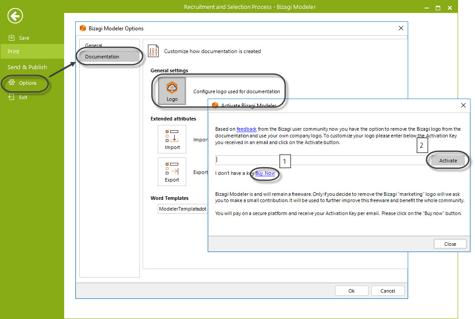Image resolution: width=475 pixels, height=319 pixels.
Task: Click the activation key input field
Action: [x=321, y=160]
